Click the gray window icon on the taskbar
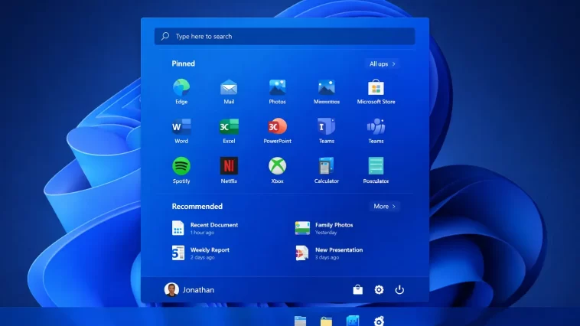This screenshot has width=580, height=326. [300, 321]
